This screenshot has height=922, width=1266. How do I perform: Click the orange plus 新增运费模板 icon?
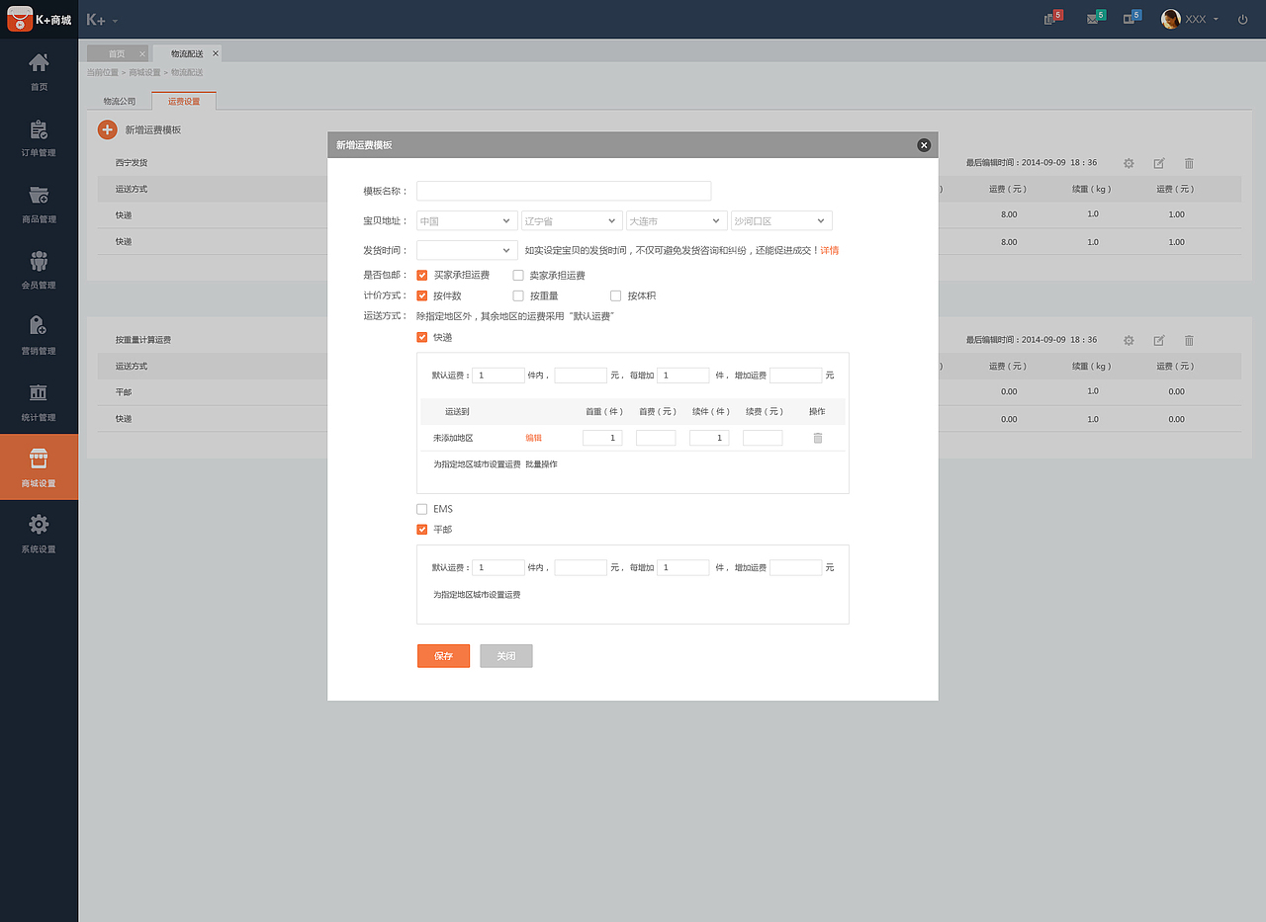point(107,129)
